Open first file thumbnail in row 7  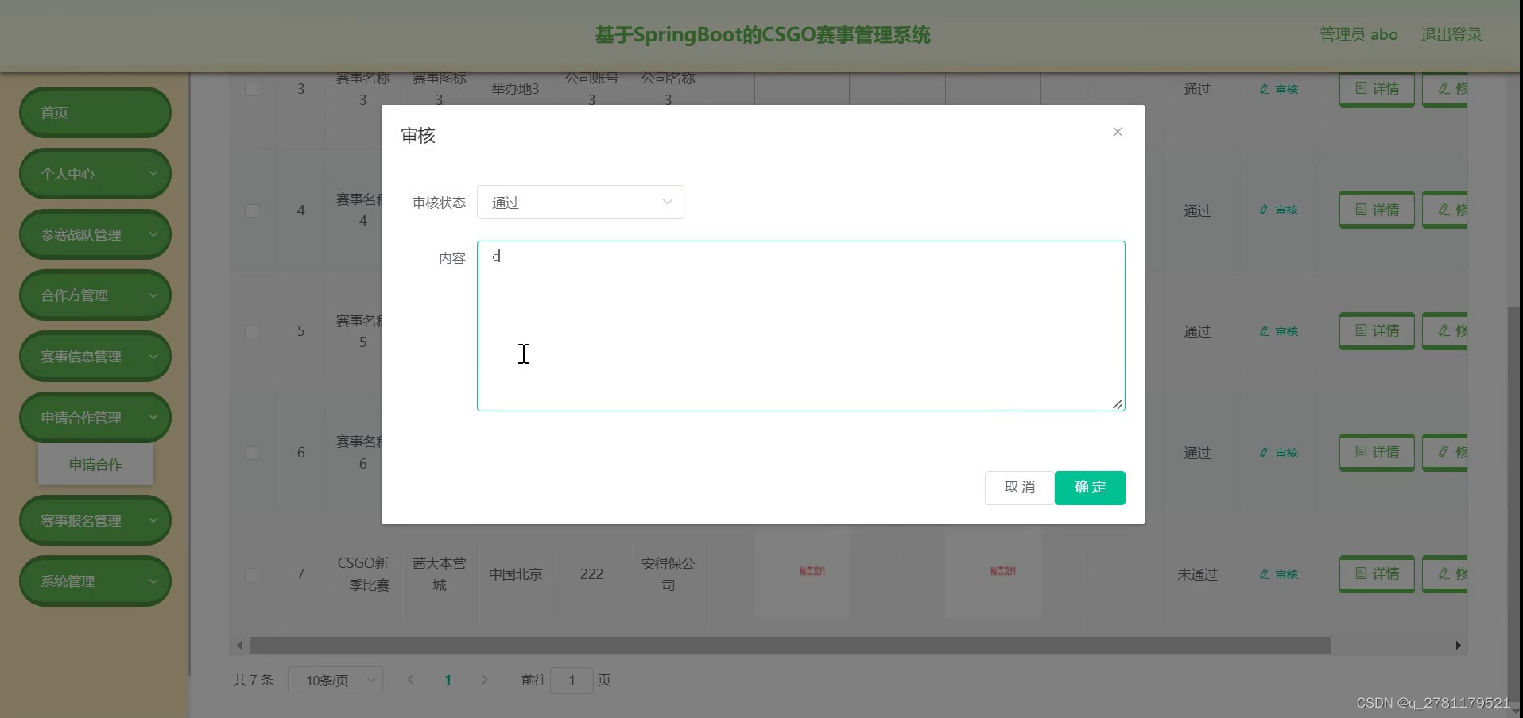point(802,572)
